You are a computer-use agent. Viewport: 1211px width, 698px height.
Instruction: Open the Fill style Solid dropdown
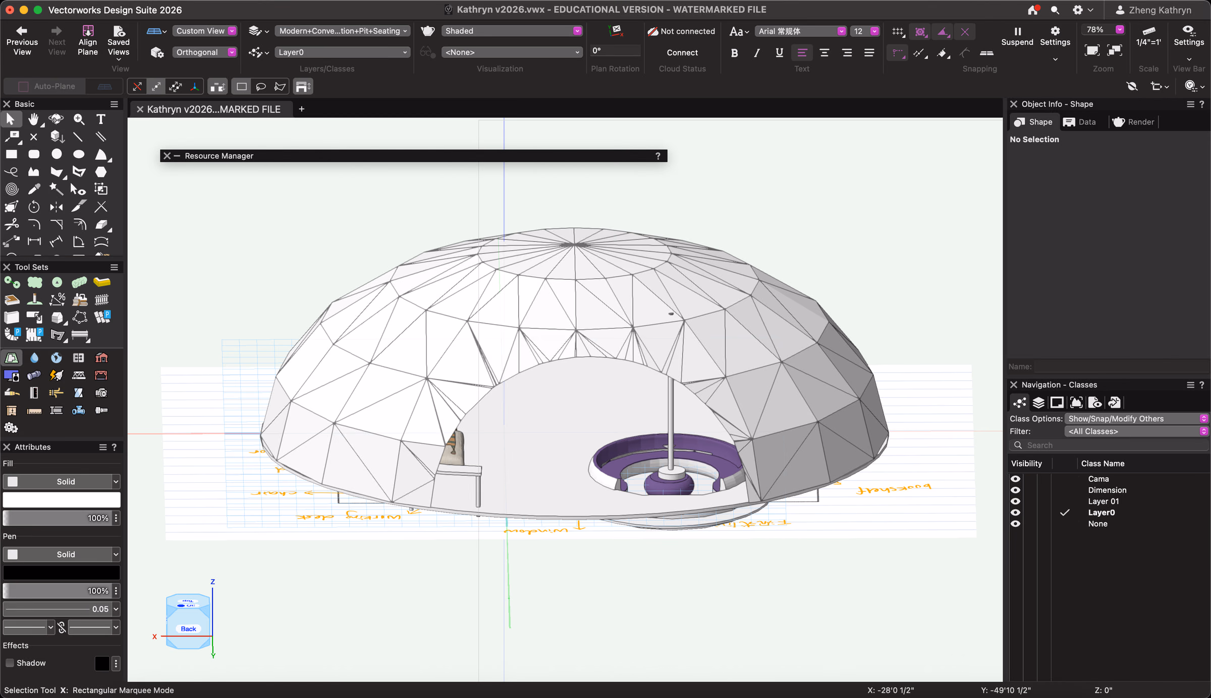62,482
